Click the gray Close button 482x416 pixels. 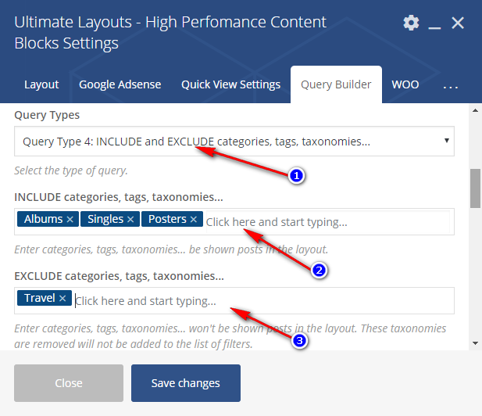point(69,383)
